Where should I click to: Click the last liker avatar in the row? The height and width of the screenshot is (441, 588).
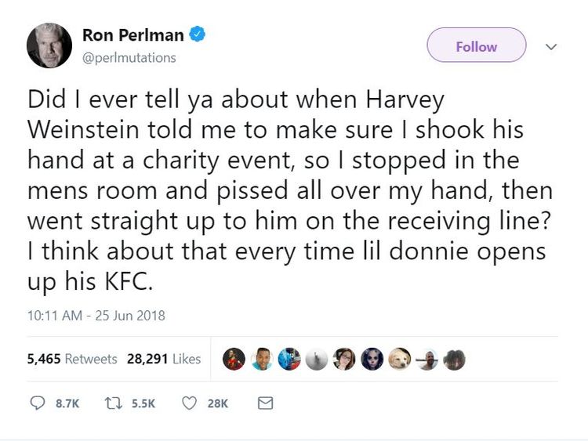tap(454, 359)
